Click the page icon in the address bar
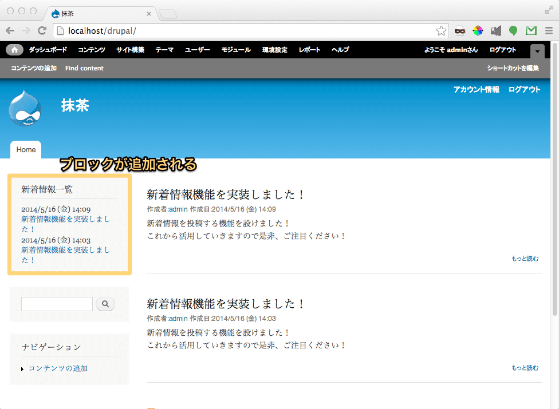 coord(61,31)
